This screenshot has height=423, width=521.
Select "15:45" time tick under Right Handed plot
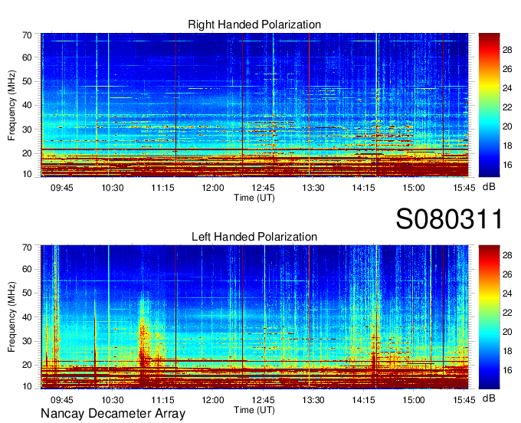[464, 188]
